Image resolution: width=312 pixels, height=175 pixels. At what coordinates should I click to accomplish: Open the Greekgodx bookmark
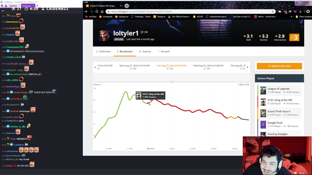coord(106,17)
